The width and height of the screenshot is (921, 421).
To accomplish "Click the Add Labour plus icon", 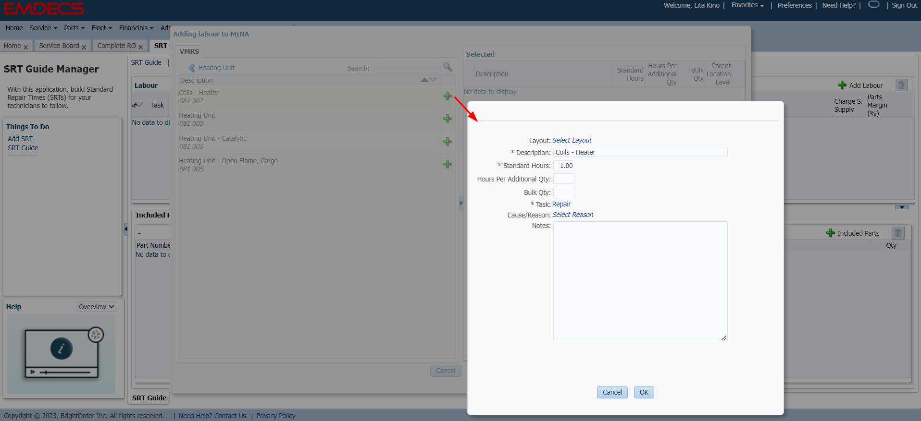I will (842, 85).
